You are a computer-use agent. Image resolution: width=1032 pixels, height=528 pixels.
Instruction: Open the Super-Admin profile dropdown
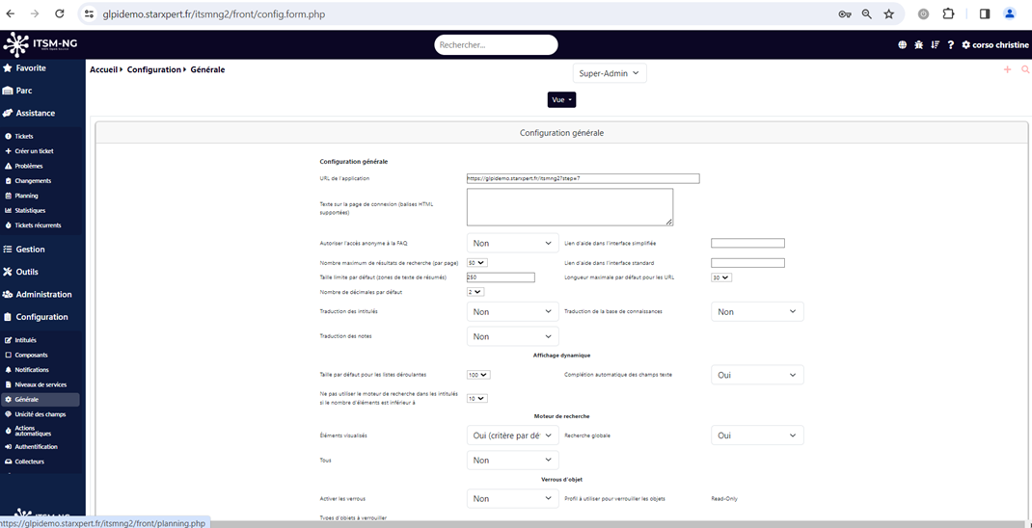(610, 73)
